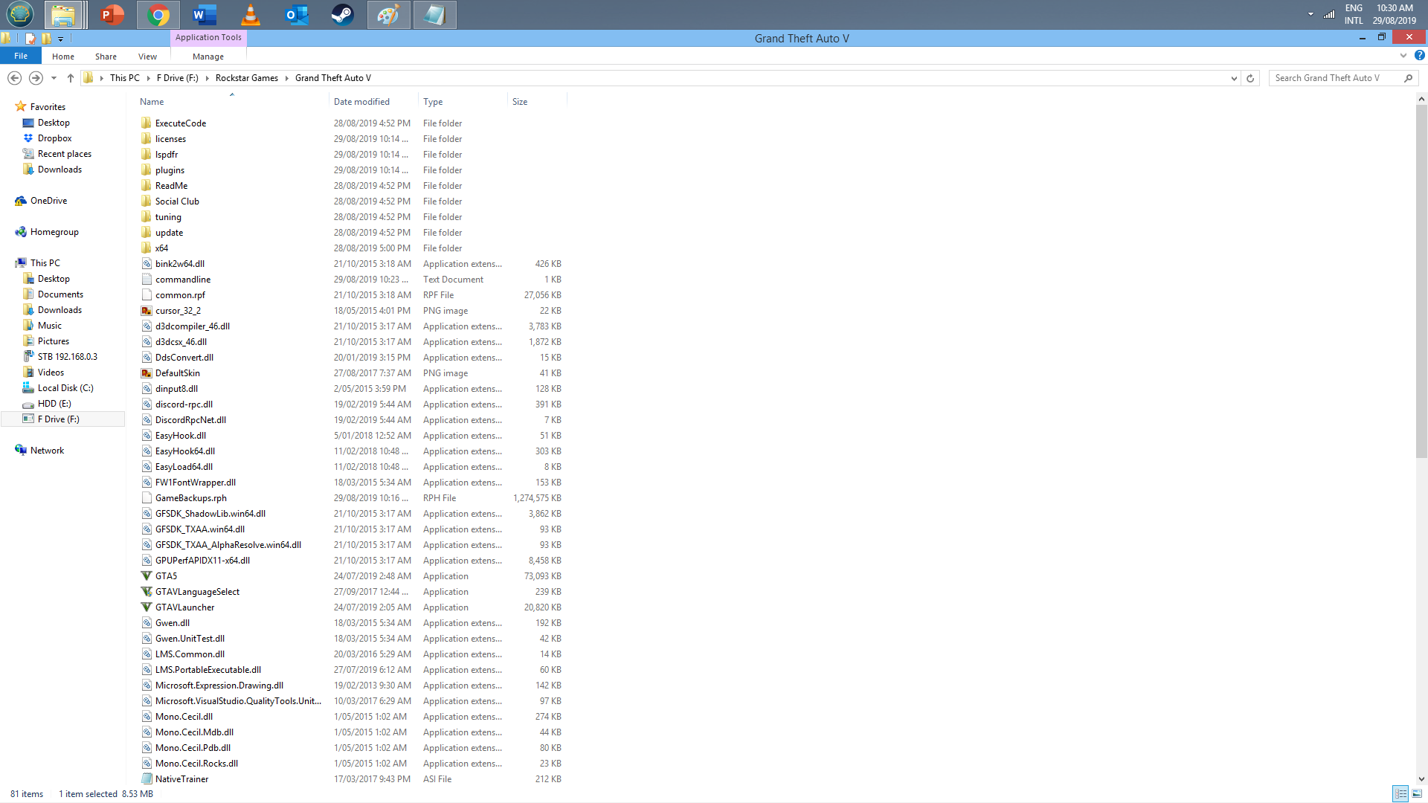The image size is (1428, 803).
Task: Switch to large icons view
Action: [x=1417, y=794]
